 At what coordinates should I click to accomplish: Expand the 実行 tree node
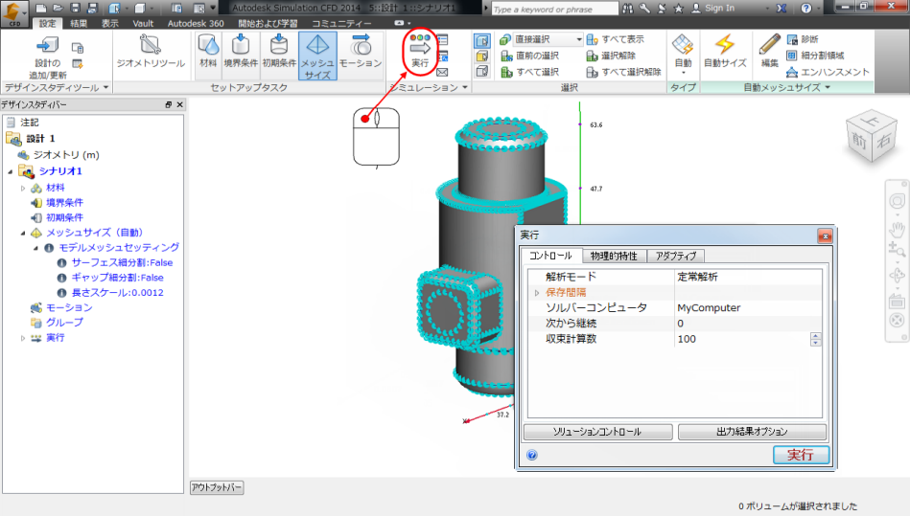tap(23, 338)
